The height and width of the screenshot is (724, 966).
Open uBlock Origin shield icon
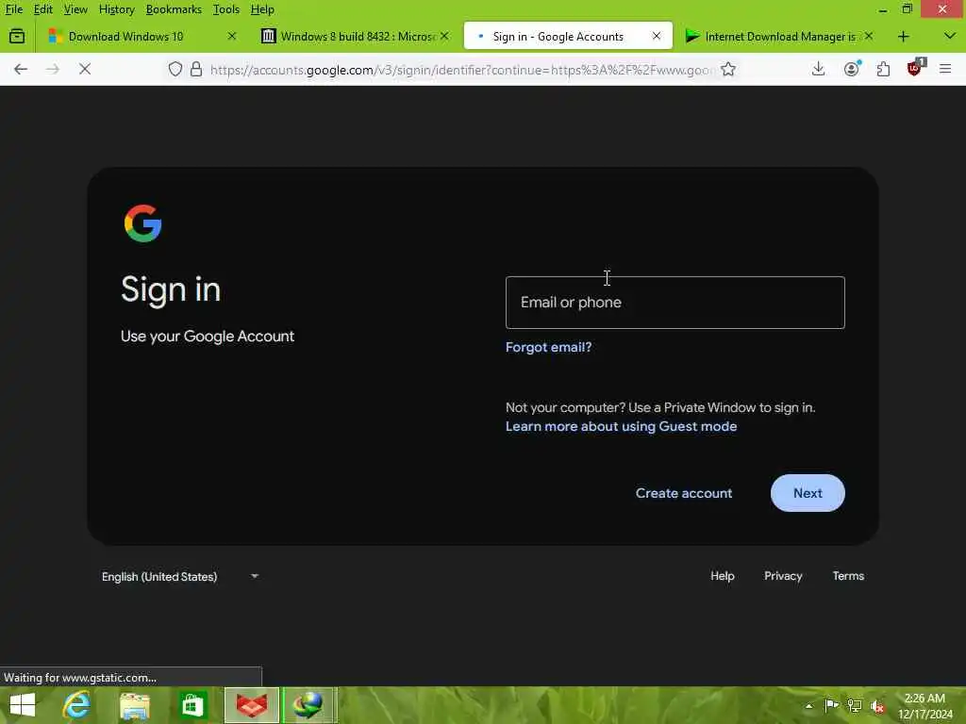click(x=915, y=68)
